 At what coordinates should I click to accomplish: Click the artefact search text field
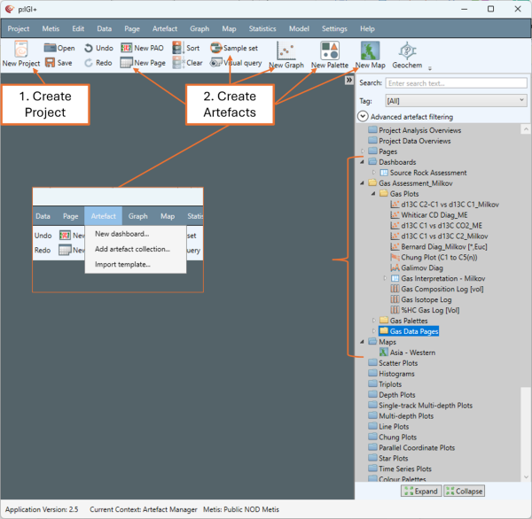point(456,83)
